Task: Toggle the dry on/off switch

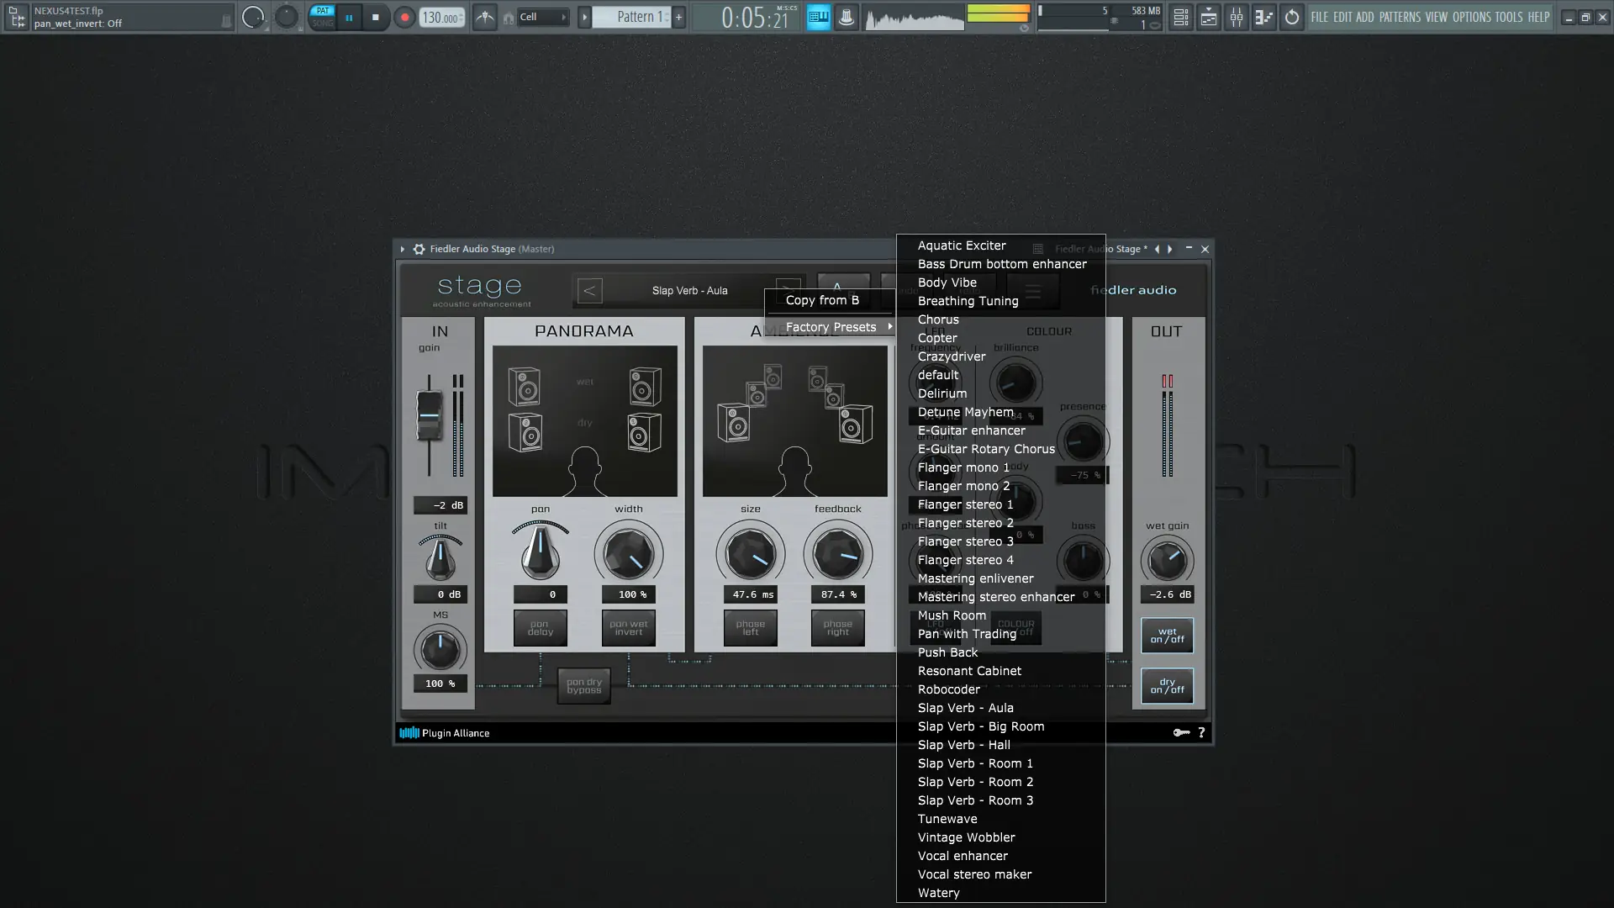Action: 1167,686
